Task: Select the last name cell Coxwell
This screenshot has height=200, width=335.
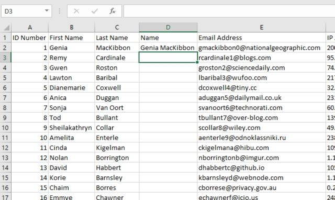Action: [x=117, y=87]
